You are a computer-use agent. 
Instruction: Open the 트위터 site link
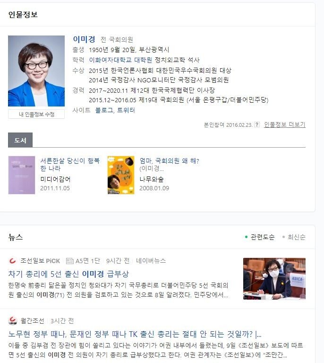[x=126, y=110]
